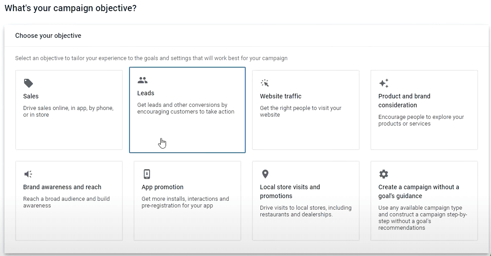Screen dimensions: 491x256
Task: Select the App promotion heading
Action: tap(162, 187)
